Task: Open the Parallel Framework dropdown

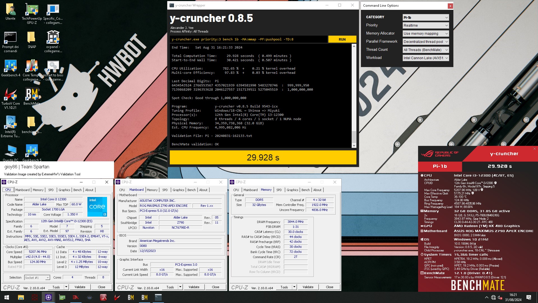Action: pos(426,42)
